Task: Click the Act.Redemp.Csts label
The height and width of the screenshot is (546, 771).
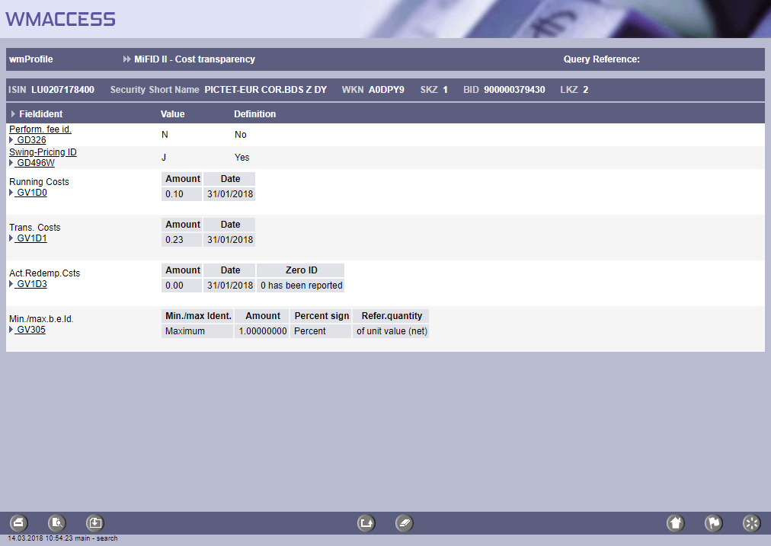Action: click(44, 273)
